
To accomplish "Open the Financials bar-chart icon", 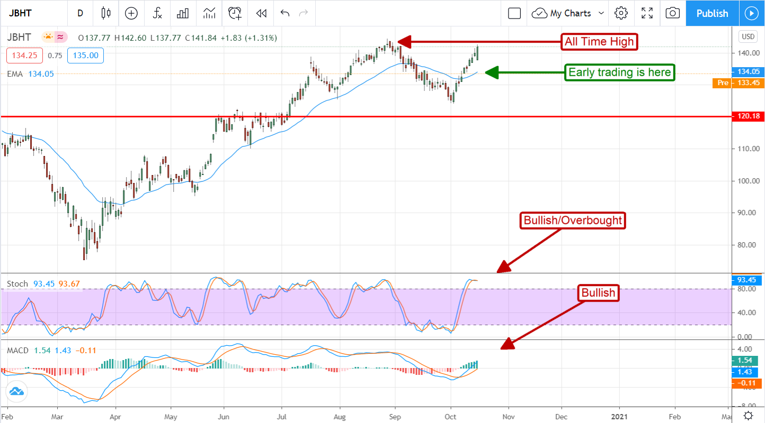I will click(x=183, y=13).
